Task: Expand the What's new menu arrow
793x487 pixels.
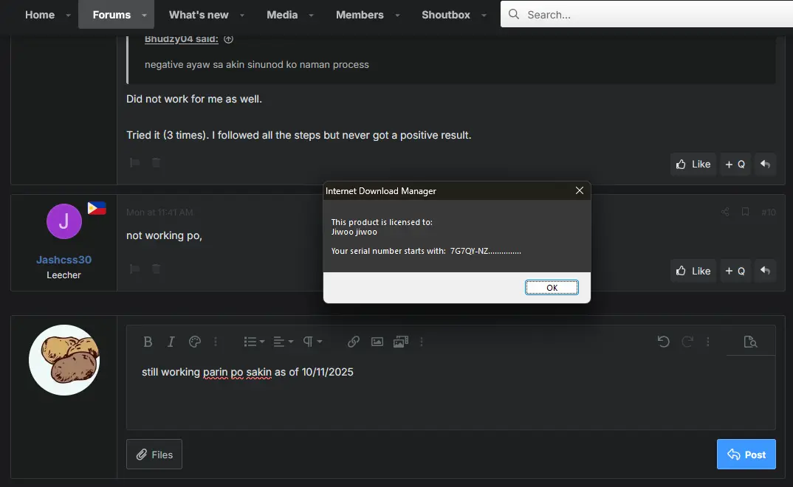Action: pos(242,15)
